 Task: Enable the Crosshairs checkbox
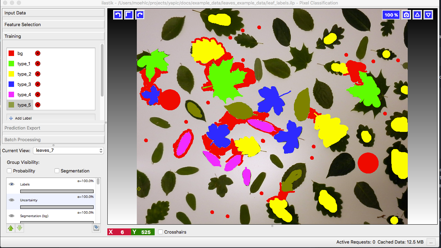(x=160, y=232)
